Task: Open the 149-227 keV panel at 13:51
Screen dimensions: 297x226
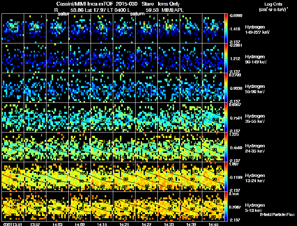Action: pyautogui.click(x=13, y=28)
